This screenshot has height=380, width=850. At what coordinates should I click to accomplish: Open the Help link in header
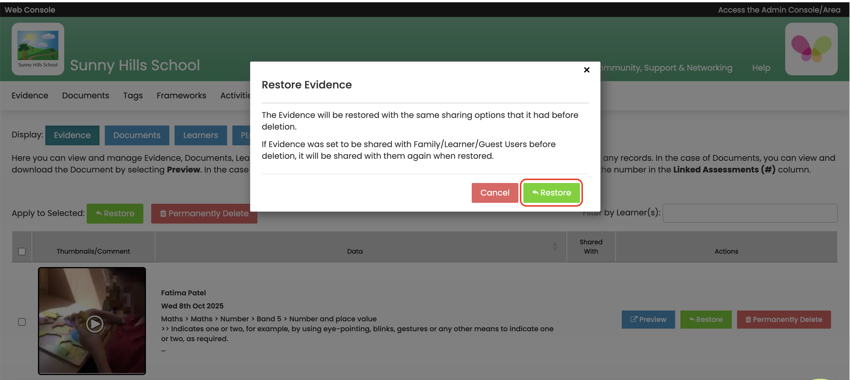[x=761, y=68]
